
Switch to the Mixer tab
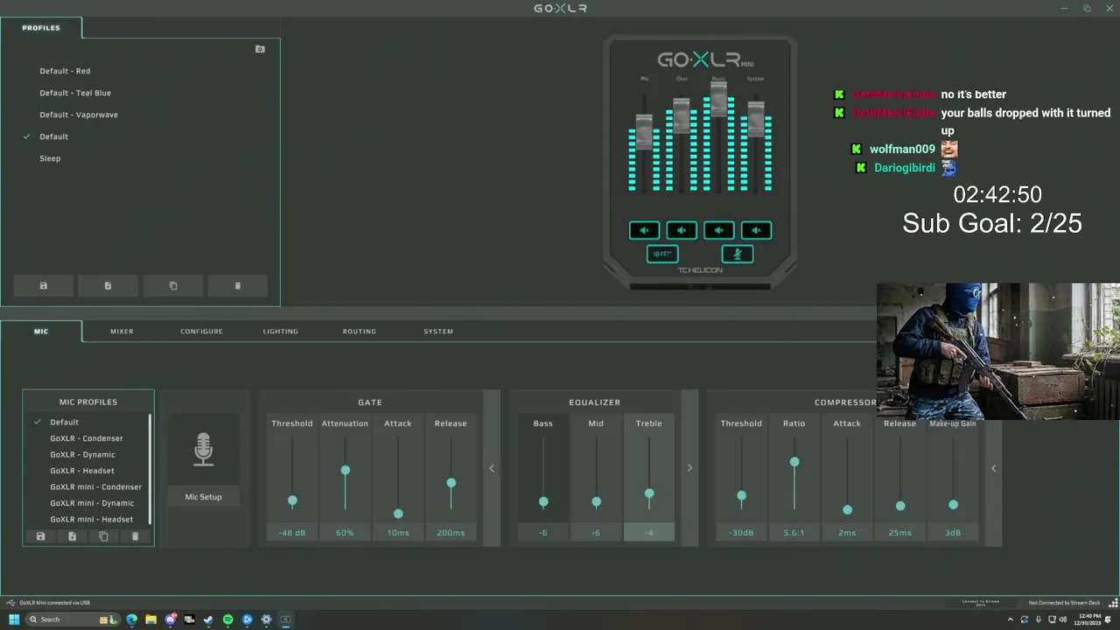122,332
